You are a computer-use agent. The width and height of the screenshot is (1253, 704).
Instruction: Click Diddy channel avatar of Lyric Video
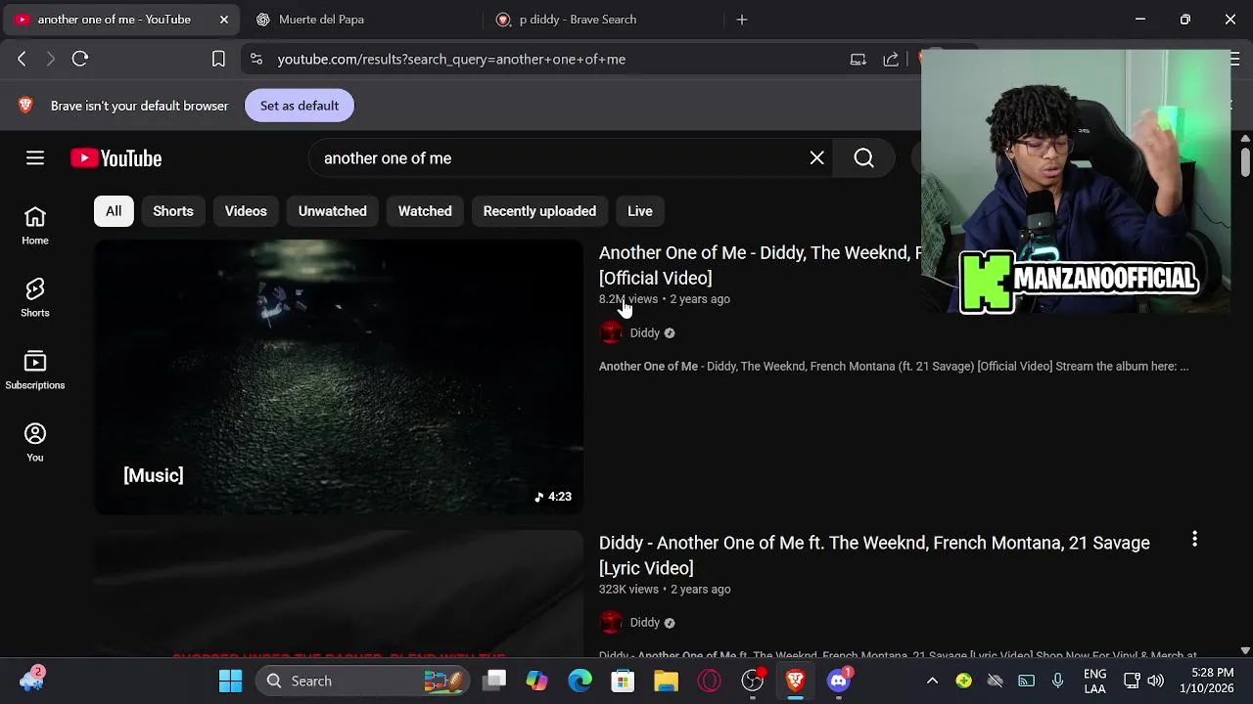tap(611, 622)
